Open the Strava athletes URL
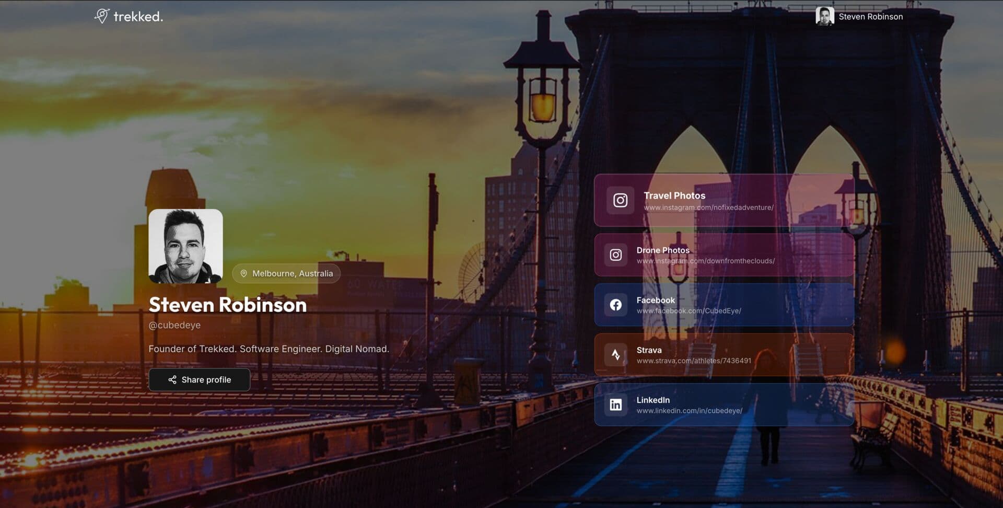 [x=694, y=361]
